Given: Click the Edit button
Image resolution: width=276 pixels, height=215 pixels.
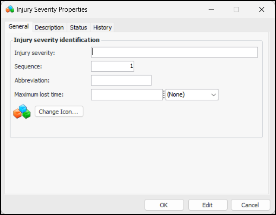Looking at the screenshot, I should pyautogui.click(x=207, y=205).
